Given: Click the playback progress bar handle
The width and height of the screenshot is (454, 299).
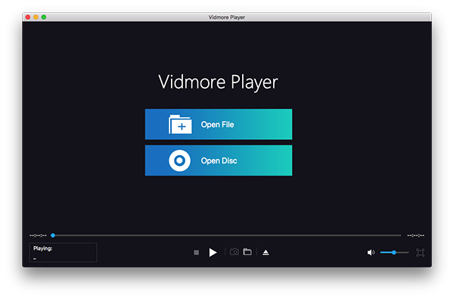Looking at the screenshot, I should tap(53, 235).
